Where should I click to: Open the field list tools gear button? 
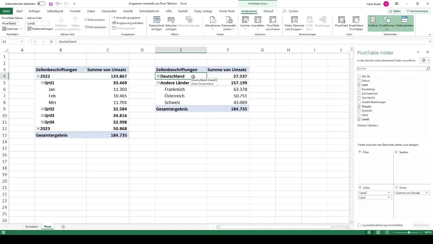point(425,60)
